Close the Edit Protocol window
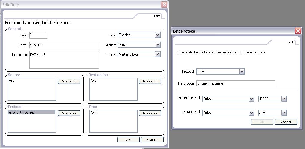This screenshot has width=305, height=149. coord(298,31)
